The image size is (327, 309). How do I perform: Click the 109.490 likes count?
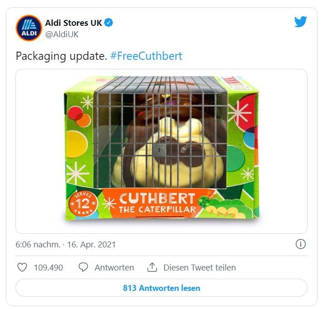tap(48, 267)
